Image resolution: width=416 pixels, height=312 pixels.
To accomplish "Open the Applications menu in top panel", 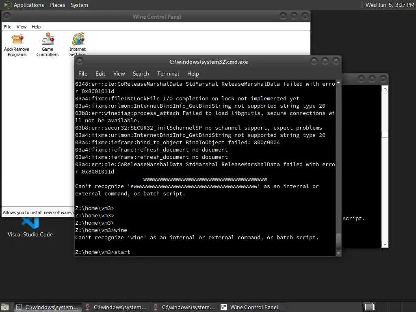I will point(29,5).
